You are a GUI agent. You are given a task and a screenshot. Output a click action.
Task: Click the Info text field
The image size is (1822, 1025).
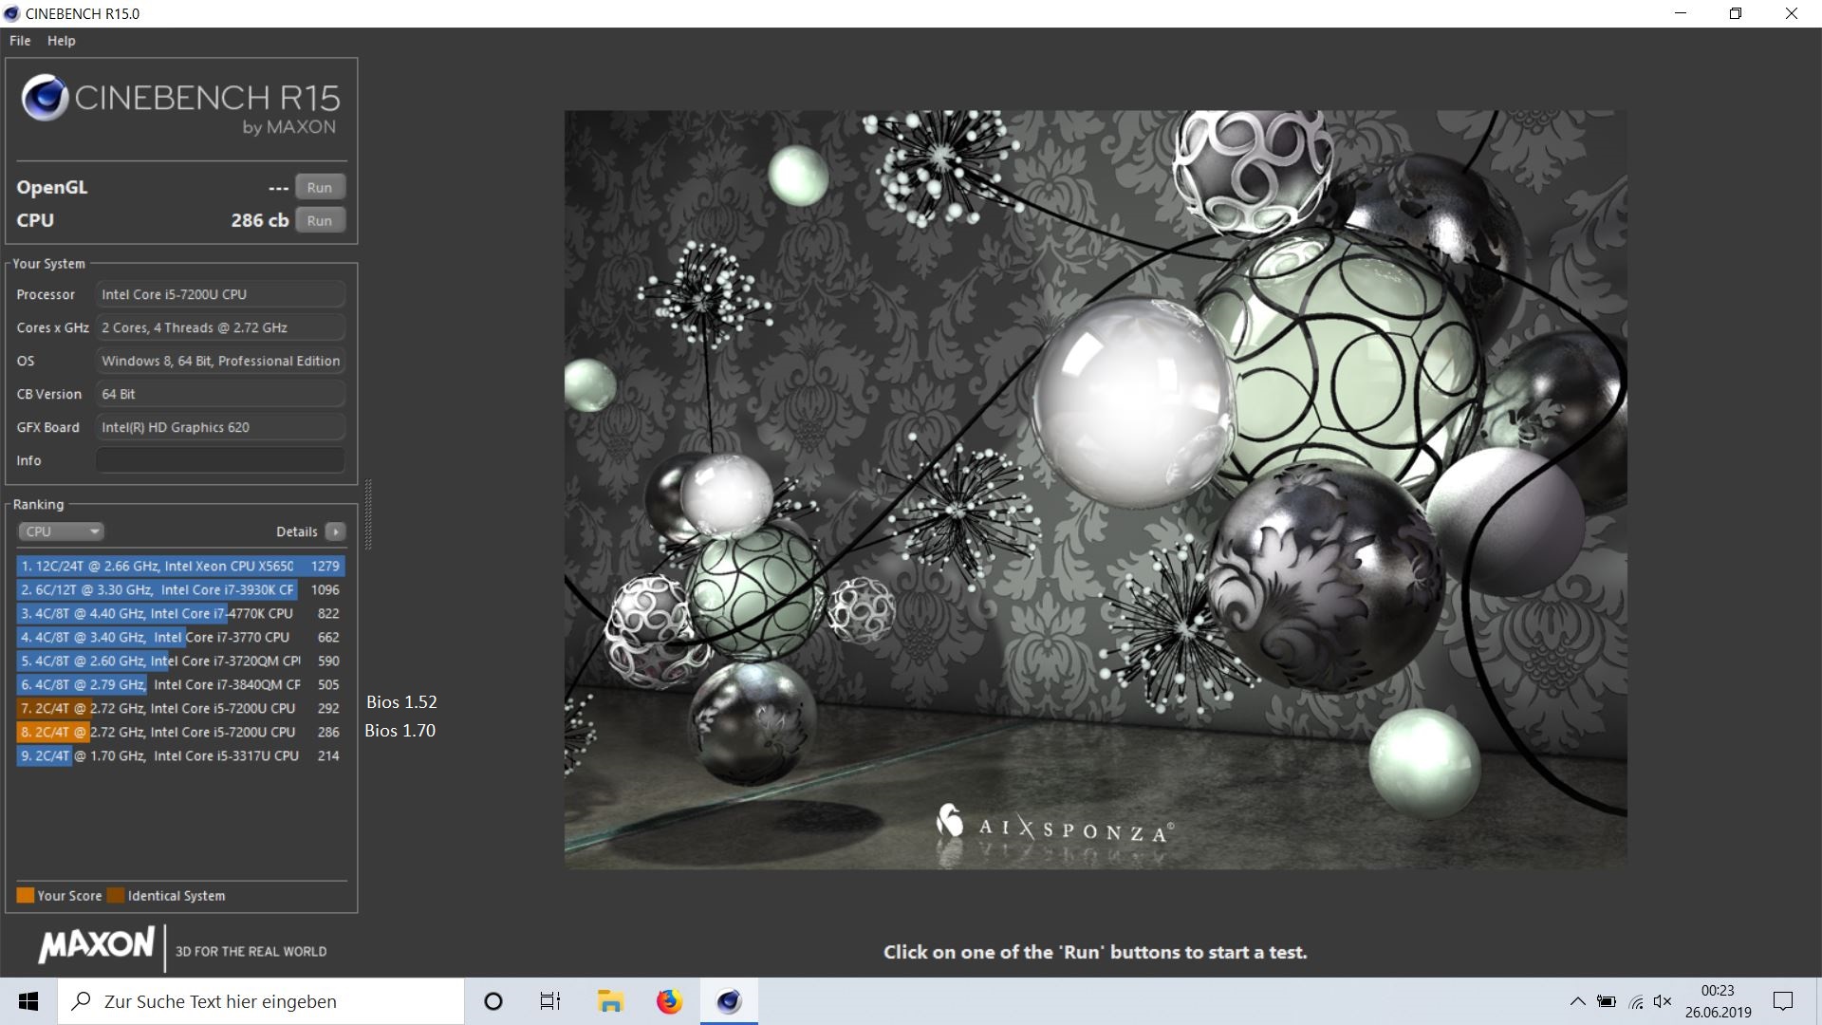[x=220, y=460]
